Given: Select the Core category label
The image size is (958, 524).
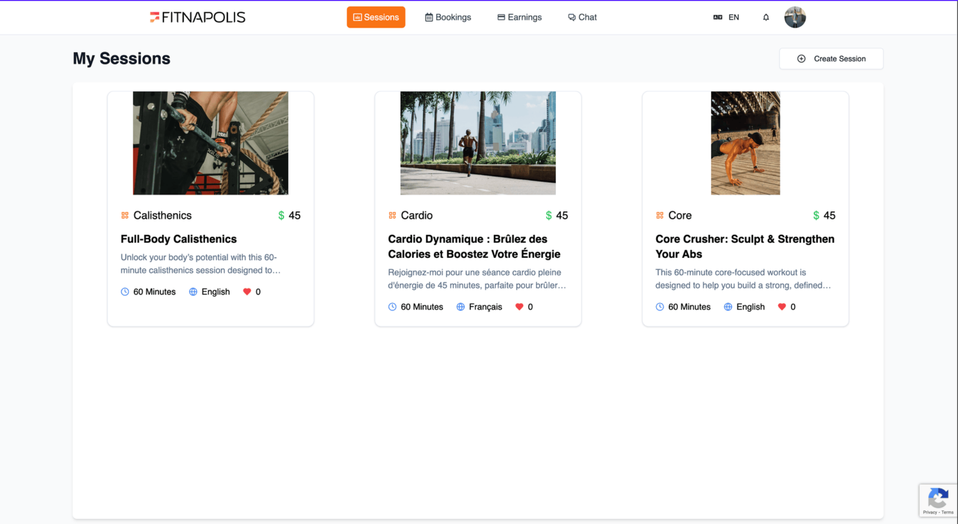Looking at the screenshot, I should pos(680,215).
